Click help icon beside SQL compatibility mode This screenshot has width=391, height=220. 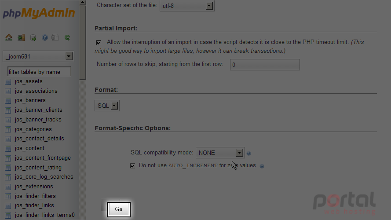(248, 154)
